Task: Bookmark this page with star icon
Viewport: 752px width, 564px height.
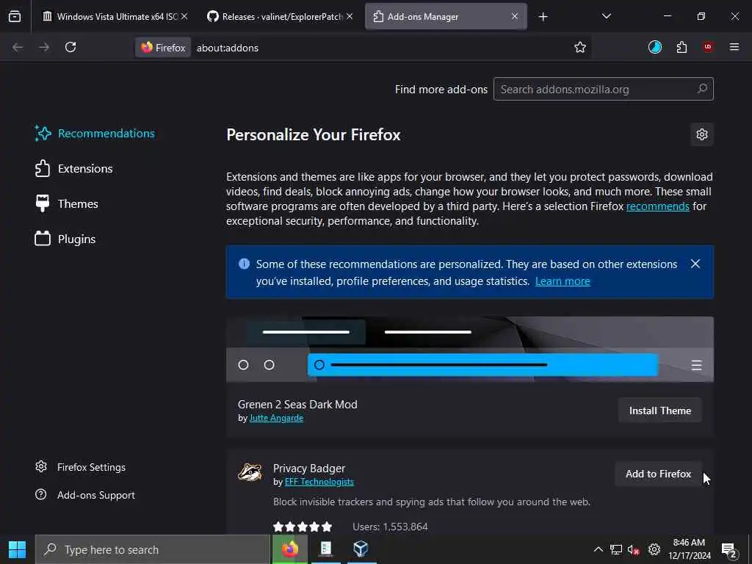Action: tap(580, 47)
